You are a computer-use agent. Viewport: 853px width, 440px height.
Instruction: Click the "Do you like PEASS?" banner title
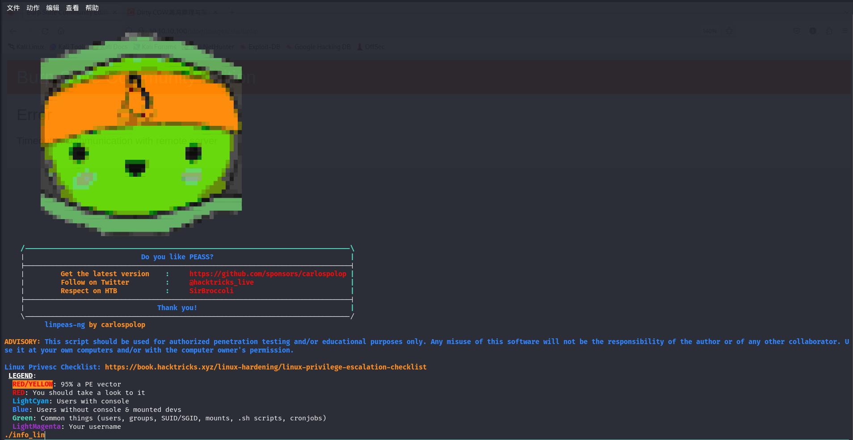(x=177, y=257)
